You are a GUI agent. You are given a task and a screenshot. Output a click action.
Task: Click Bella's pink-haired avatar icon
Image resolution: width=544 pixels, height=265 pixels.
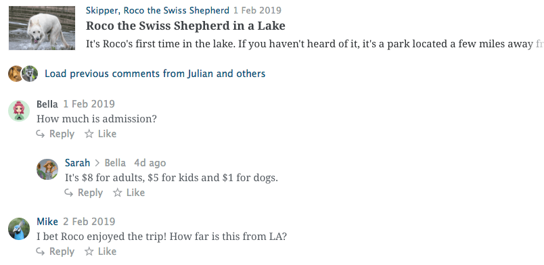19,111
